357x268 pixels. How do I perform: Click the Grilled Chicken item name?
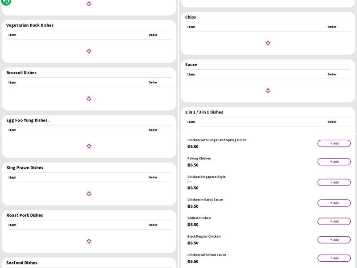199,218
